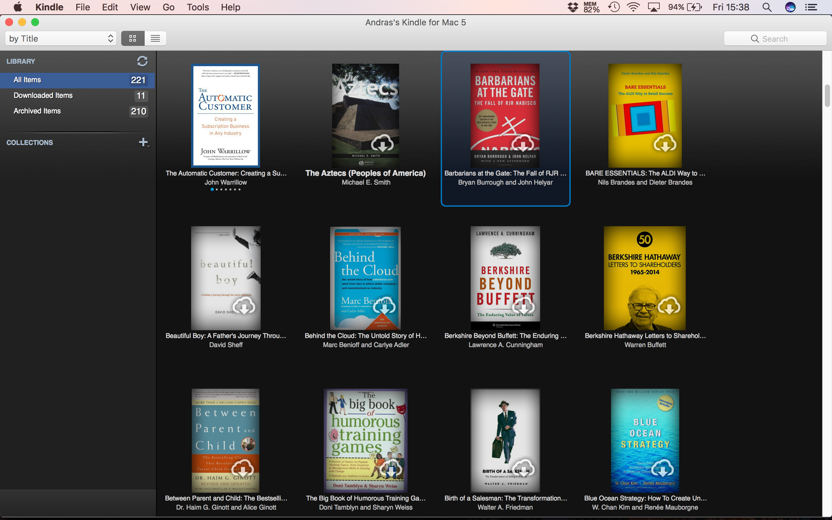Click the vertical scrollbar thumb
This screenshot has width=832, height=520.
pos(827,95)
